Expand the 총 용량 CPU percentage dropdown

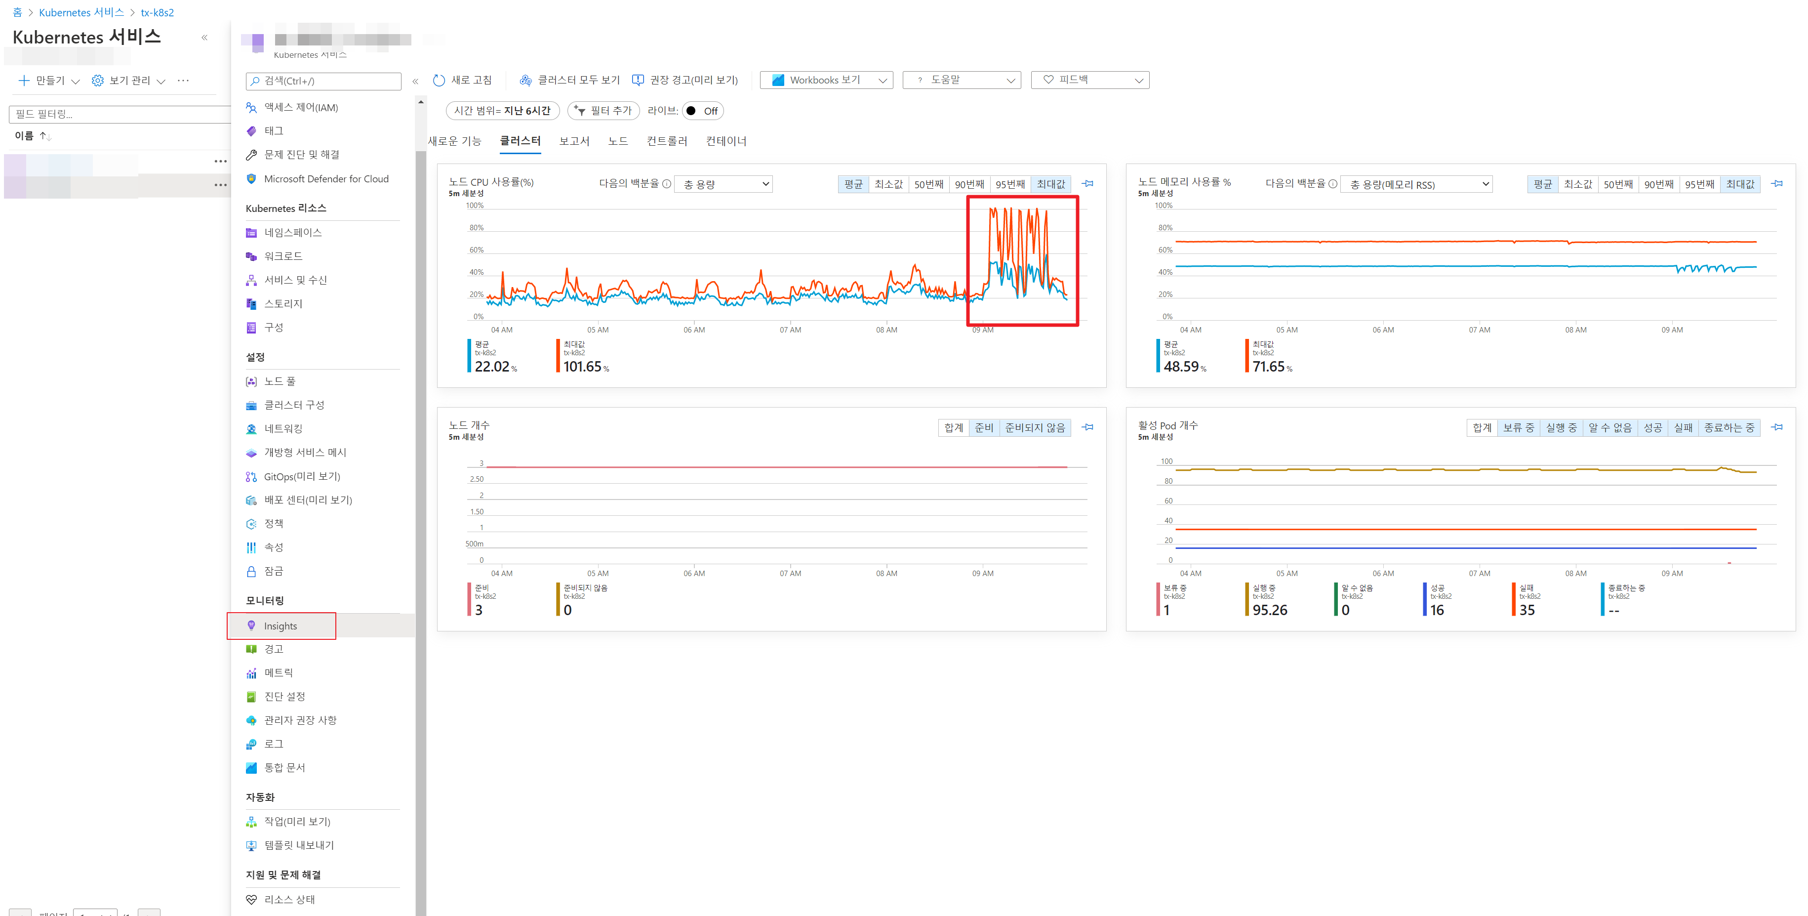pos(723,184)
